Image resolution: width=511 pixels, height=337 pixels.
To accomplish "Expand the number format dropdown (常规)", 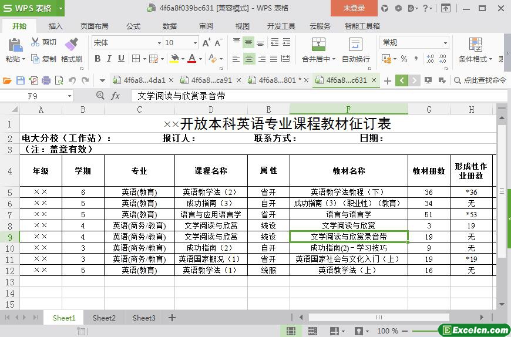I will [445, 43].
